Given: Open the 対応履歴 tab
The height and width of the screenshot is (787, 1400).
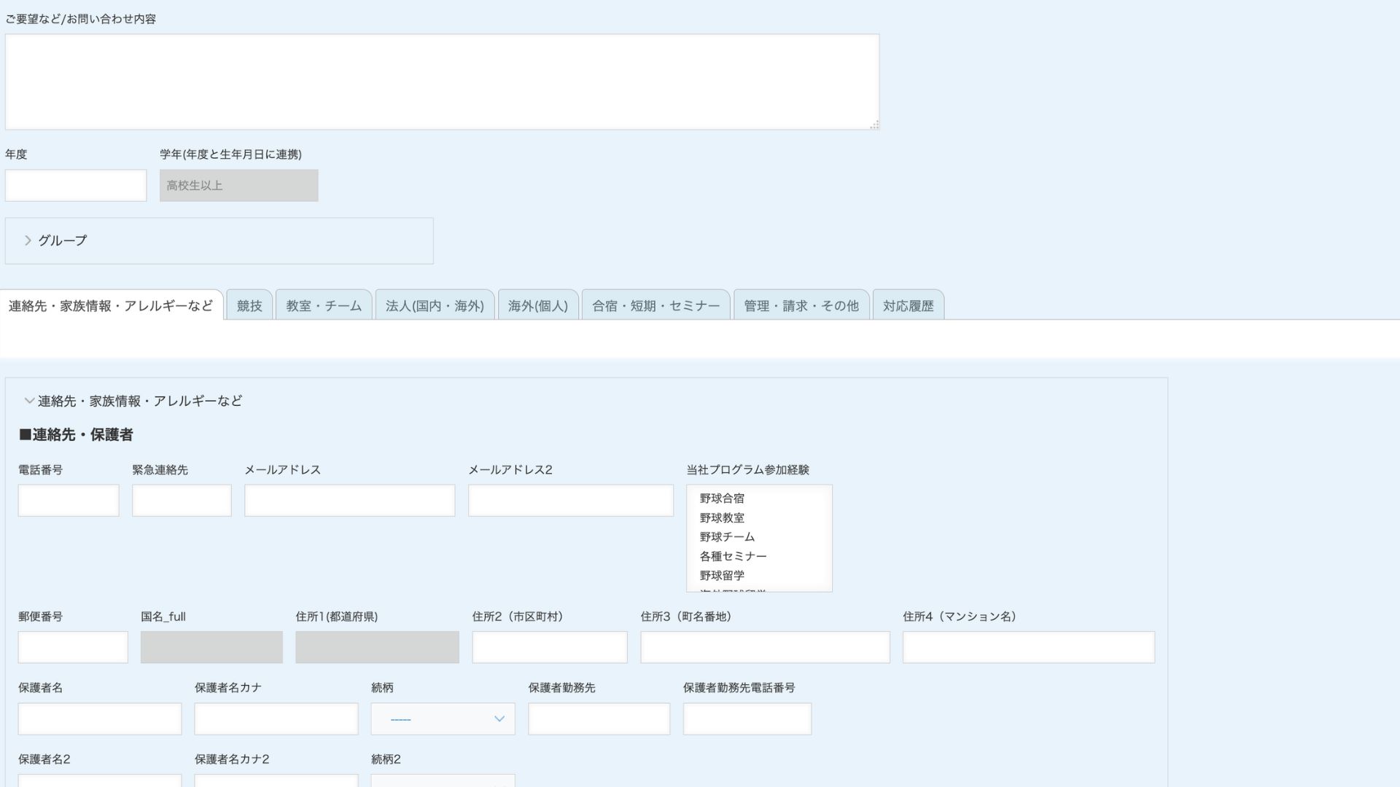Looking at the screenshot, I should [908, 306].
